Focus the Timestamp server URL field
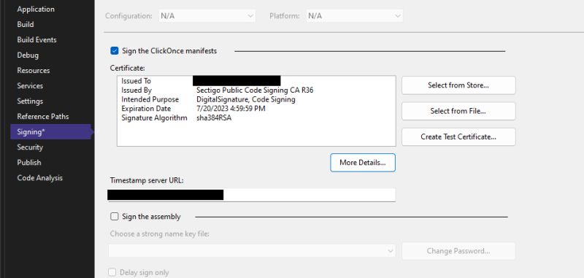 (251, 195)
